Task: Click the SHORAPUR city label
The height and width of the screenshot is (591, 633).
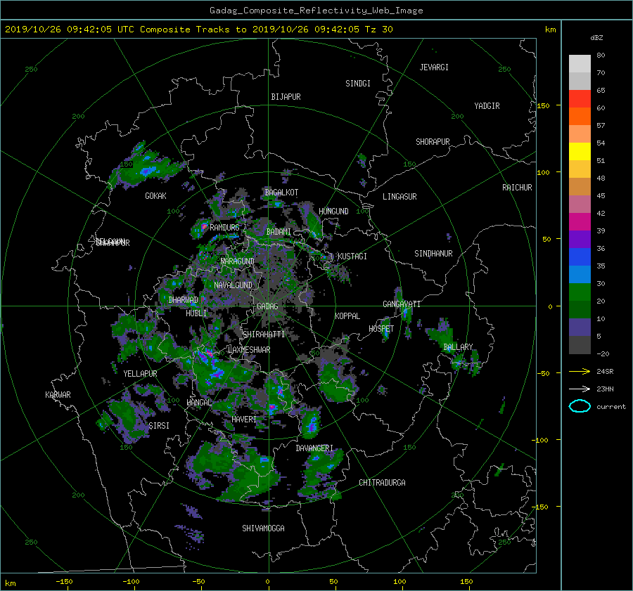Action: coord(433,142)
